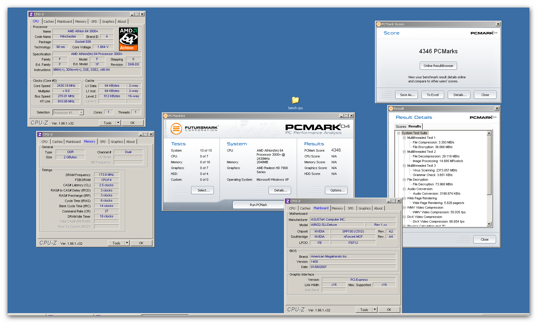Screen dimensions: 537x323
Task: Click Run PCMark button
Action: coord(258,205)
